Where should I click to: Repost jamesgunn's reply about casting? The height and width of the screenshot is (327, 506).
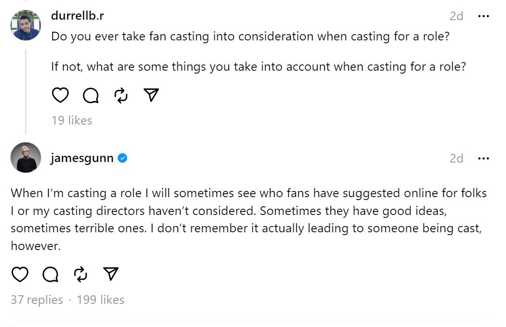(81, 274)
